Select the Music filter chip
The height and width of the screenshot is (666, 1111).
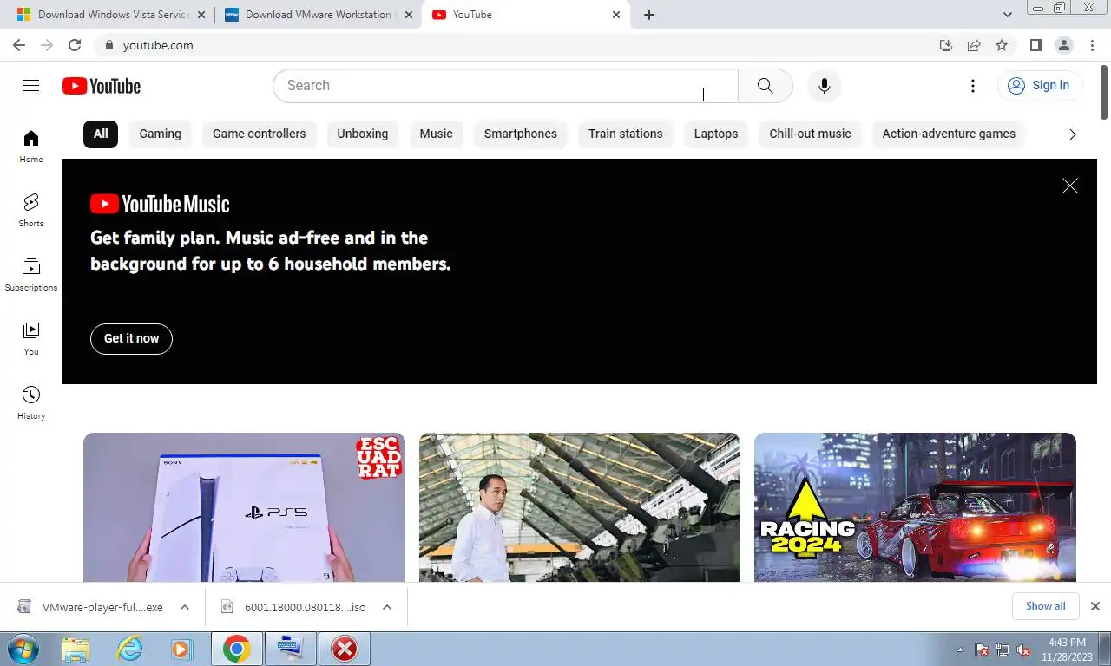pyautogui.click(x=436, y=134)
